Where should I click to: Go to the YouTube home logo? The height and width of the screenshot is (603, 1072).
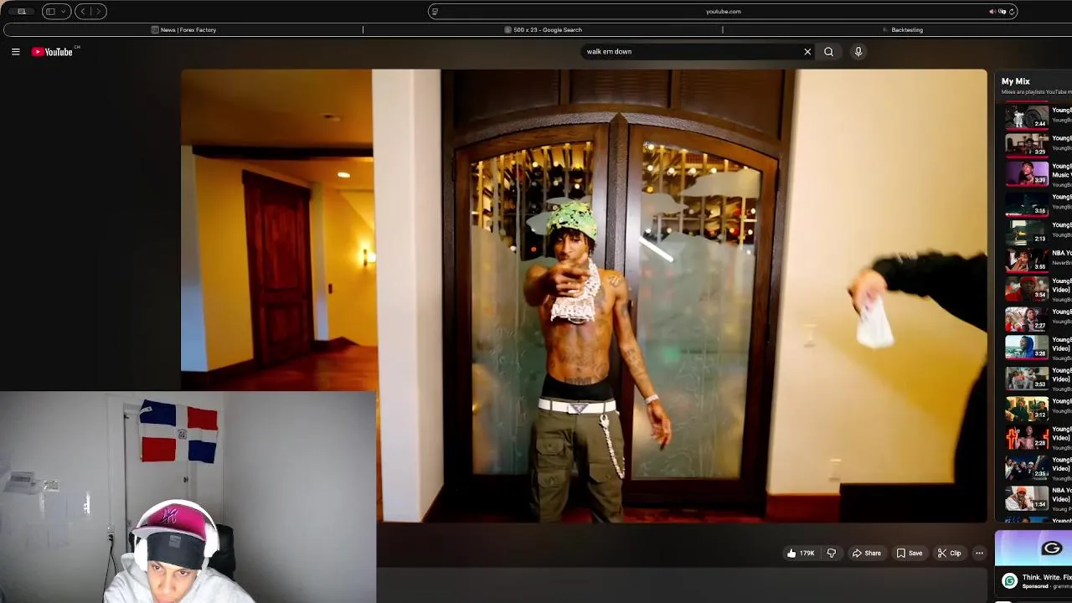(52, 52)
